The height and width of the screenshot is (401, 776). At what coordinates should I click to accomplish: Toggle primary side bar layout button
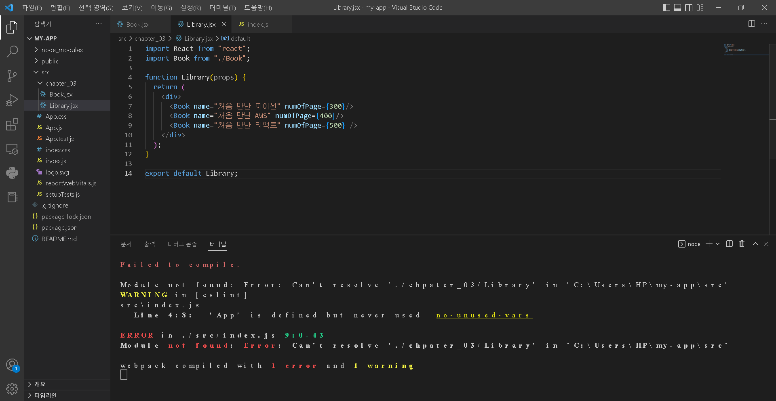tap(666, 8)
